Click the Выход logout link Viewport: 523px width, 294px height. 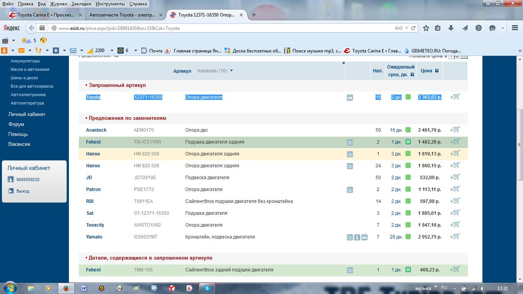tap(23, 191)
